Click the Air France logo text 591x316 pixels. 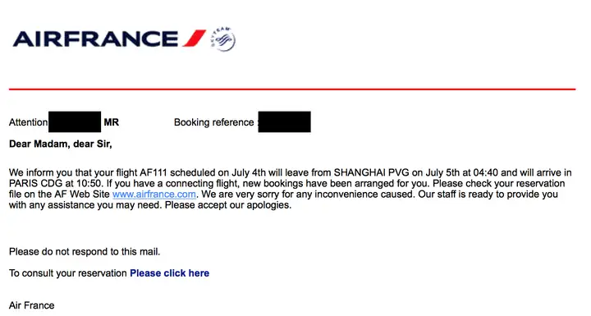point(95,39)
